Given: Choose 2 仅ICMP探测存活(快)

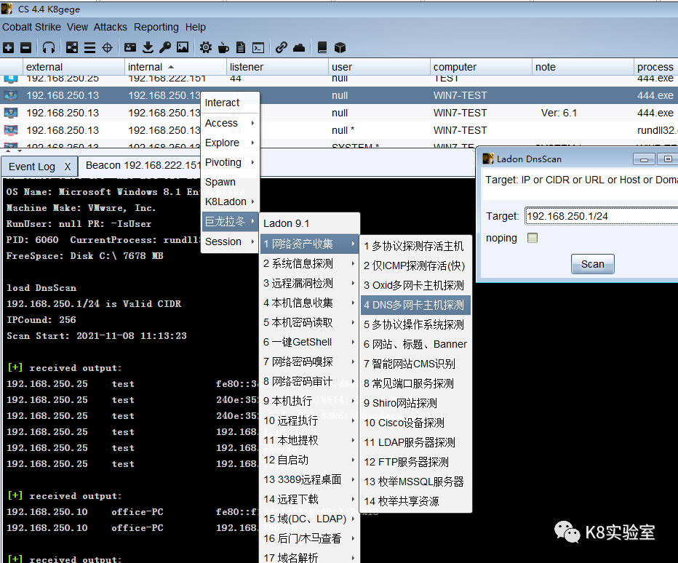Looking at the screenshot, I should (415, 265).
